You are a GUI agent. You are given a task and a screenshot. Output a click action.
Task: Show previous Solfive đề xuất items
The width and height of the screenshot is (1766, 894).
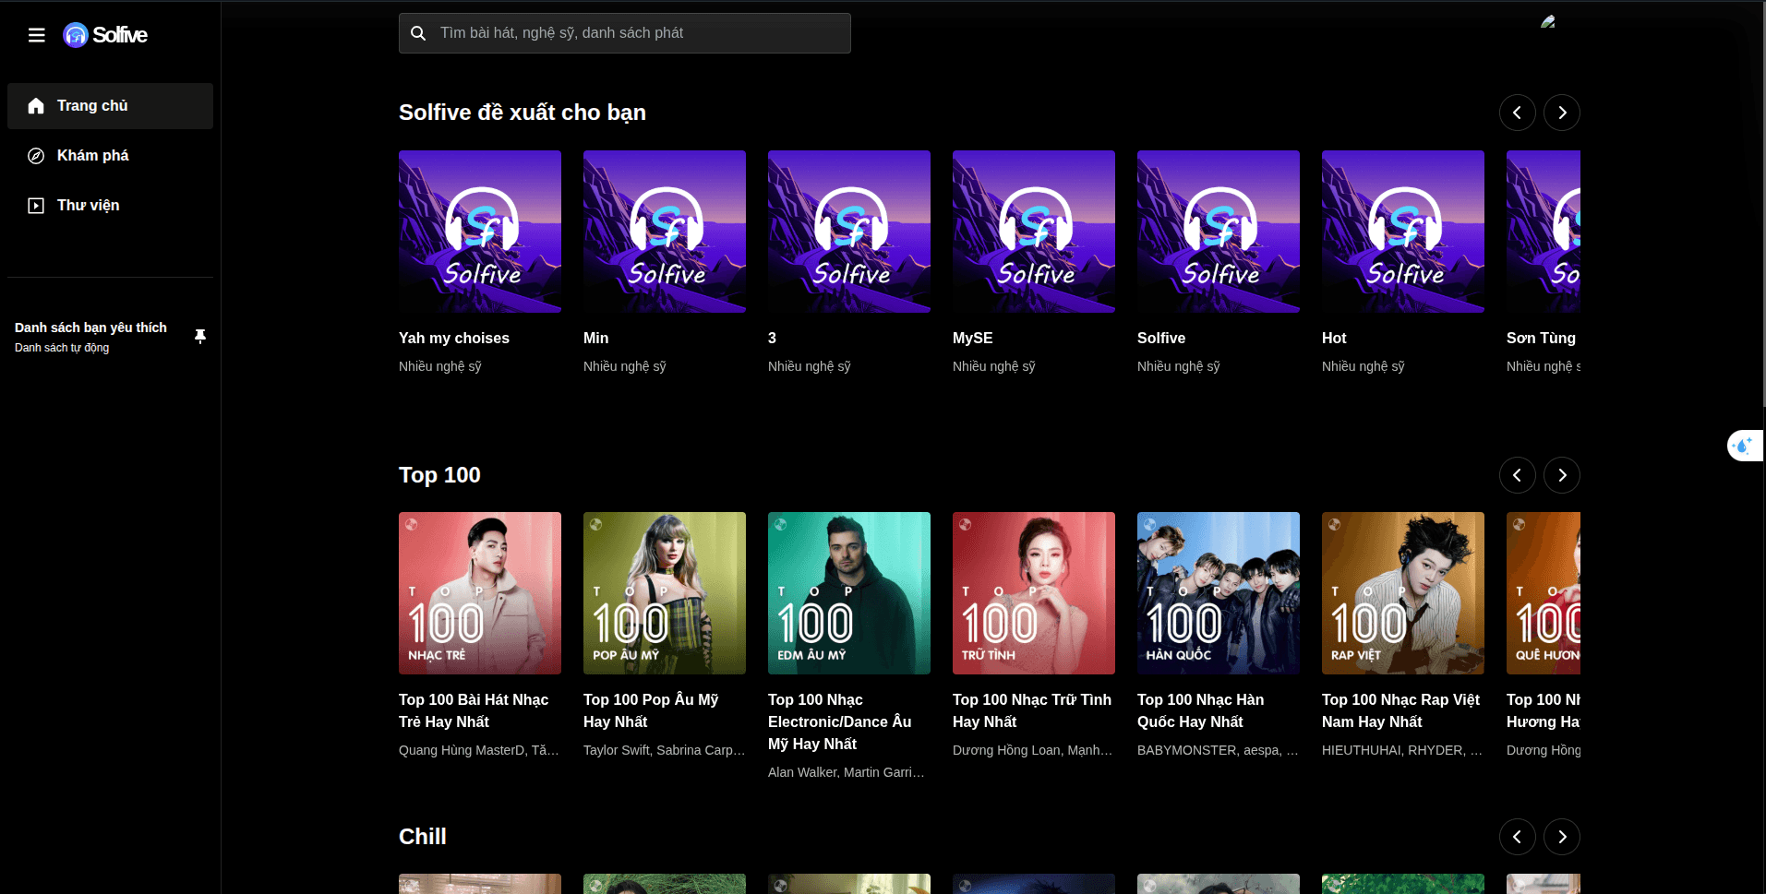(x=1518, y=113)
